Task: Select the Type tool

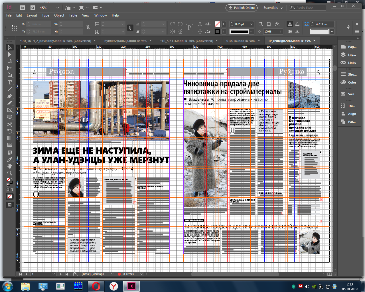Action: click(10, 82)
